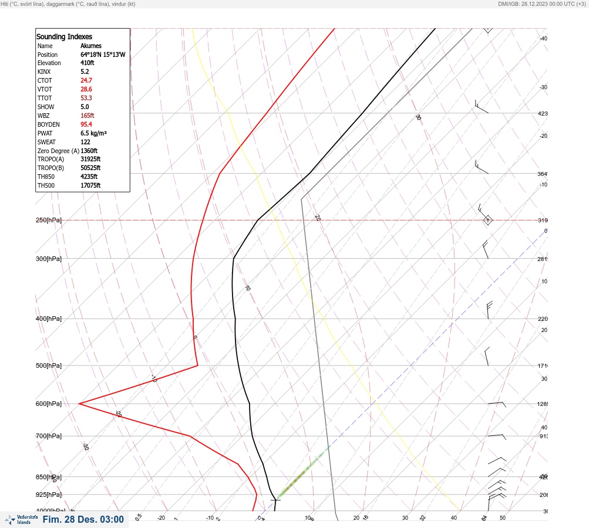
Task: Click the KINX value 5.2
Action: [85, 72]
